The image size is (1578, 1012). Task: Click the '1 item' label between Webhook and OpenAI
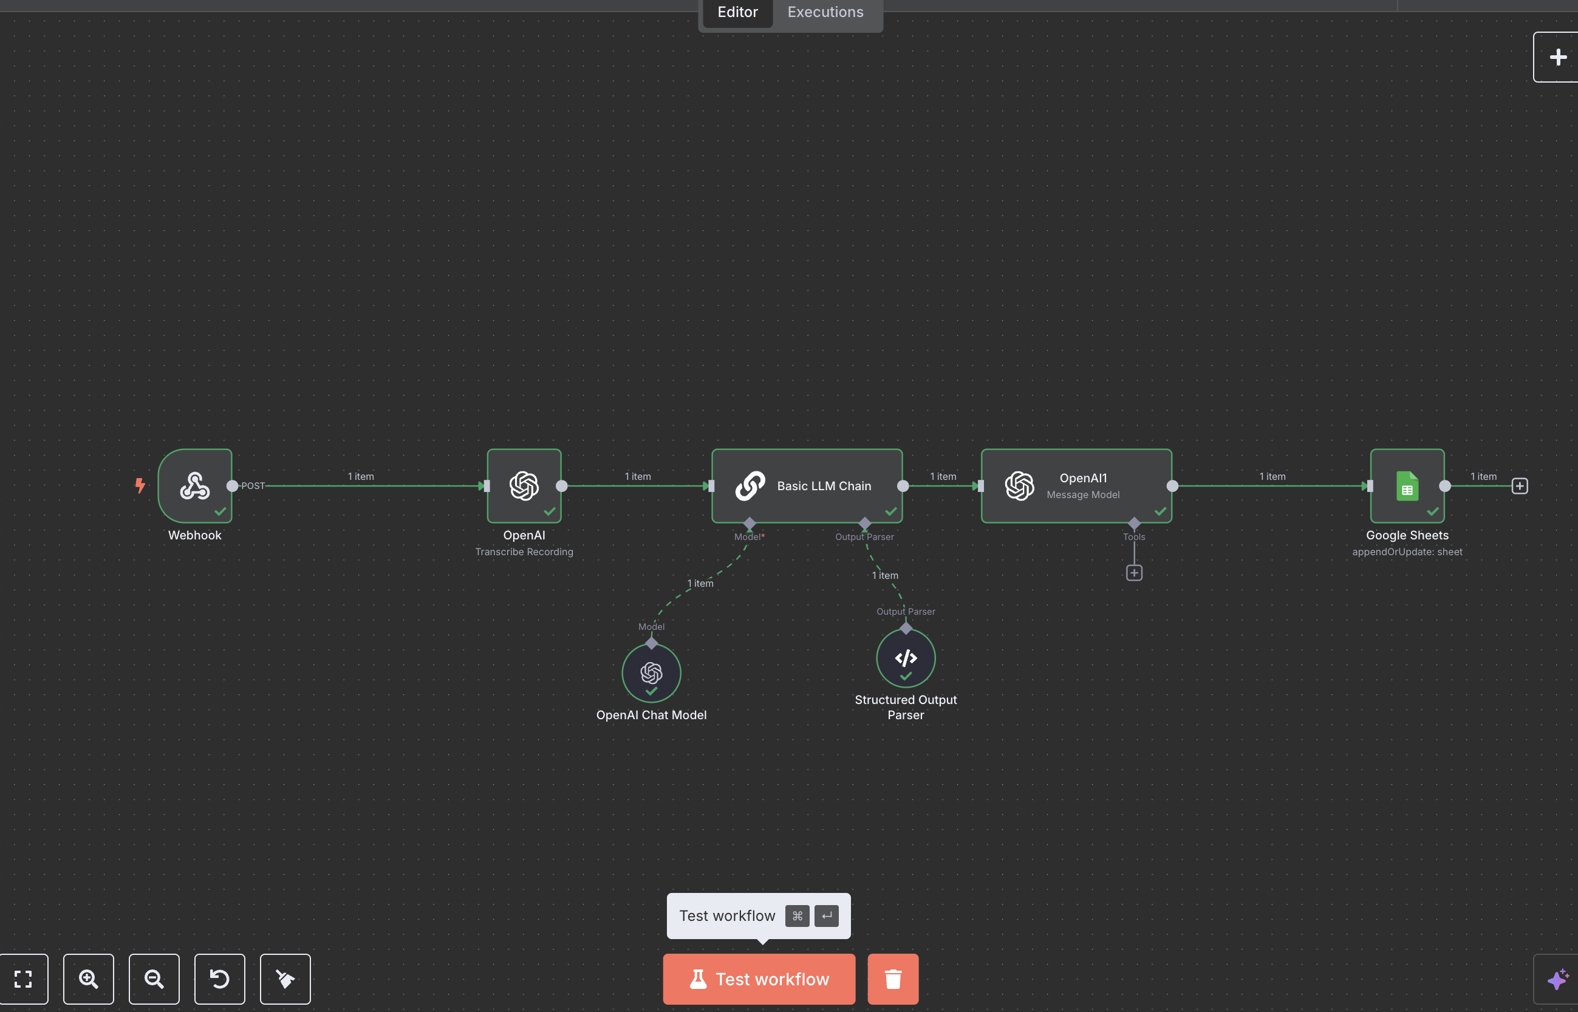(x=361, y=476)
